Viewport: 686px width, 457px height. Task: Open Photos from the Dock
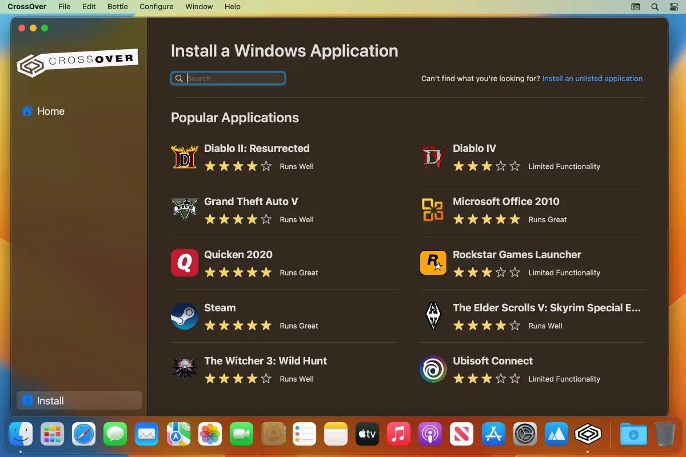209,435
